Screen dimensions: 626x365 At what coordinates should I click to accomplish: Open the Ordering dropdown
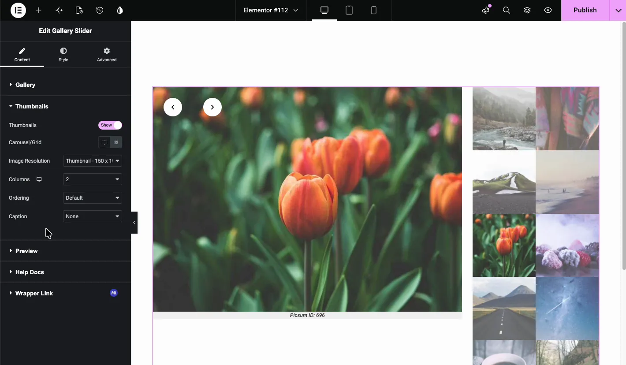click(x=93, y=198)
